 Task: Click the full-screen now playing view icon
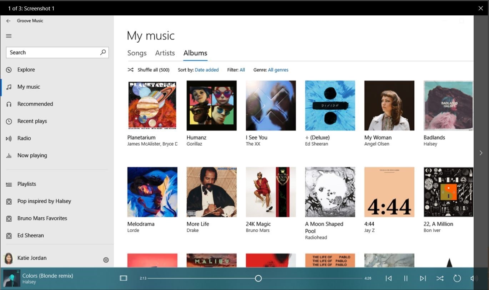pos(124,278)
